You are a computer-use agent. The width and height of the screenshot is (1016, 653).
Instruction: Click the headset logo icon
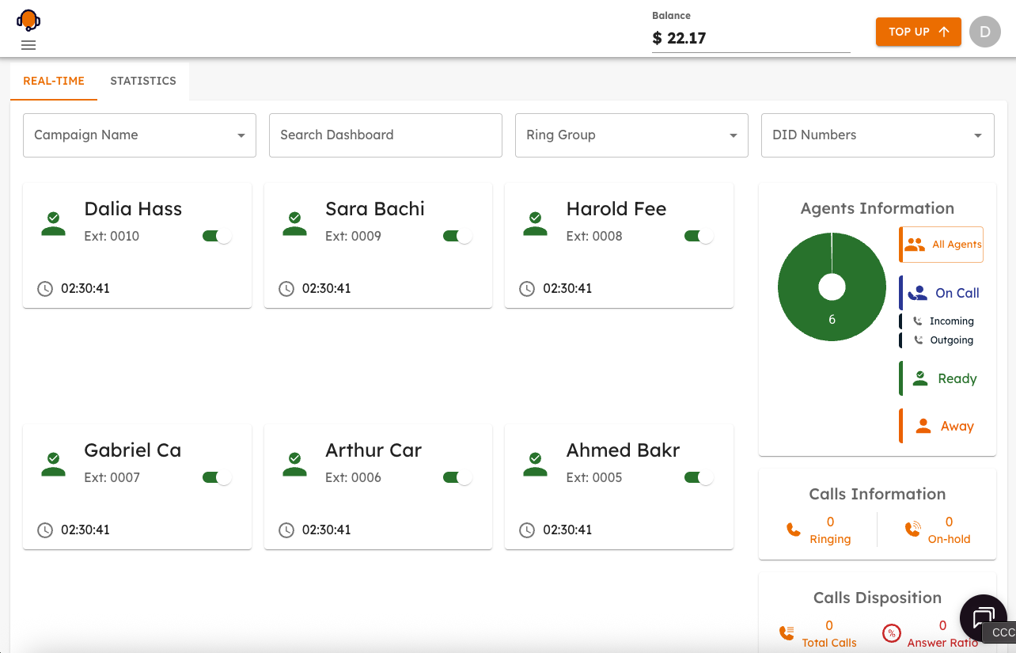click(x=28, y=20)
